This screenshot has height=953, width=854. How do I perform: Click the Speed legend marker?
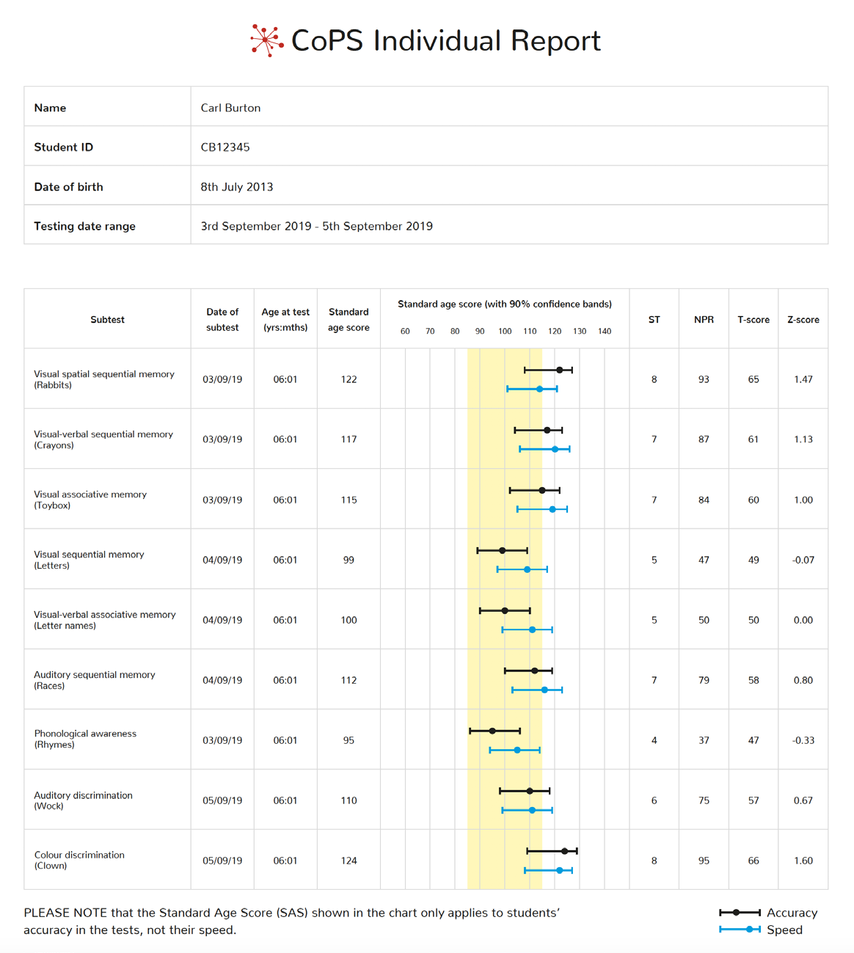[740, 930]
